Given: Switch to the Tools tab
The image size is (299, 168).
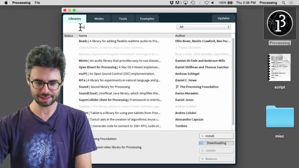Looking at the screenshot, I should pyautogui.click(x=123, y=19).
